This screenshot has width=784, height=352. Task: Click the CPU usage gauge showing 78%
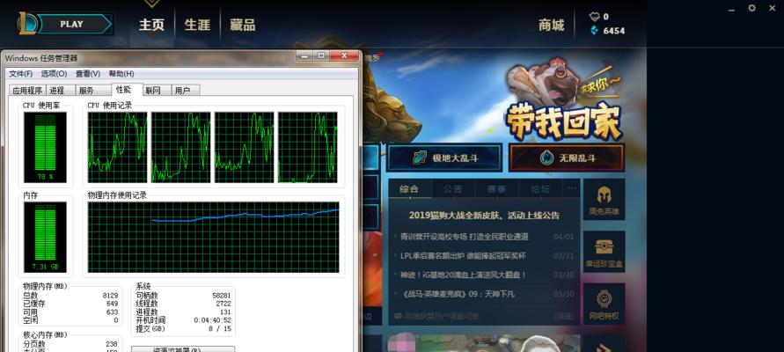(x=45, y=148)
